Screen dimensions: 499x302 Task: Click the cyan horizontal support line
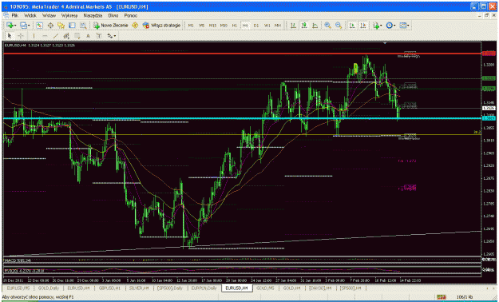(x=242, y=118)
